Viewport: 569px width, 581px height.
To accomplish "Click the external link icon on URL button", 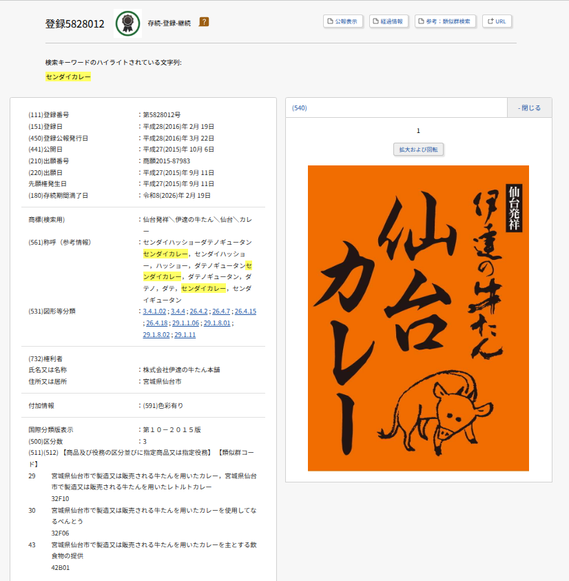I will coord(490,21).
